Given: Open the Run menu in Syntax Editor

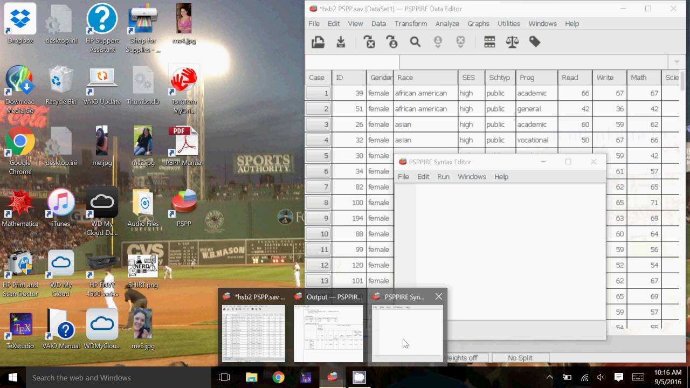Looking at the screenshot, I should coord(443,177).
